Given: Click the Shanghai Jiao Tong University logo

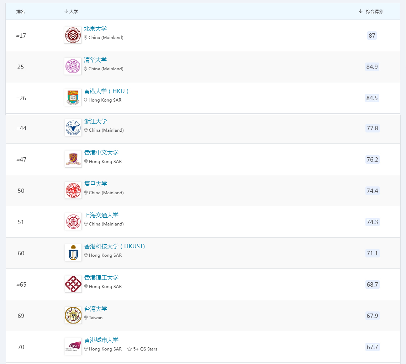Looking at the screenshot, I should pos(73,222).
